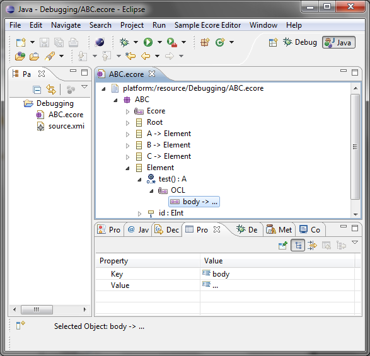Toggle Show Advanced Properties icon

(x=312, y=245)
